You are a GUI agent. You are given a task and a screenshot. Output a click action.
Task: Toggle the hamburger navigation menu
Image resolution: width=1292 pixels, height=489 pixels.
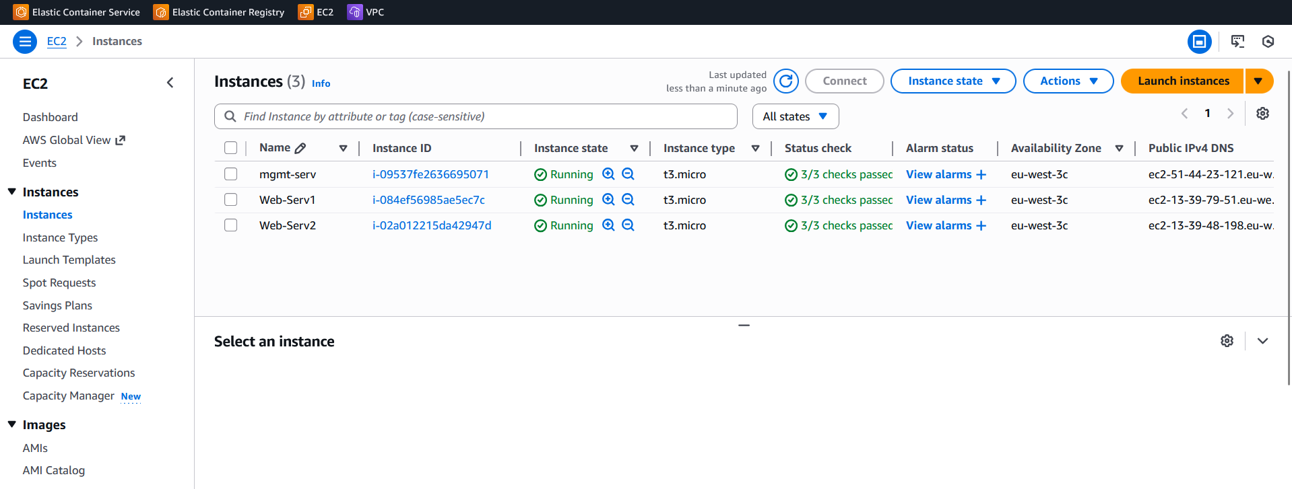point(25,42)
